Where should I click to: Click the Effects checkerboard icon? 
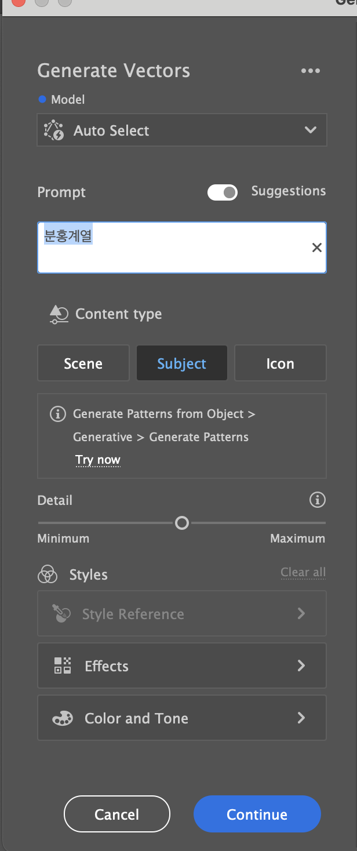tap(63, 665)
